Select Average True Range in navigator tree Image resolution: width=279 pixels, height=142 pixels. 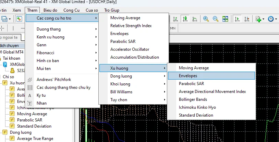click(x=35, y=139)
